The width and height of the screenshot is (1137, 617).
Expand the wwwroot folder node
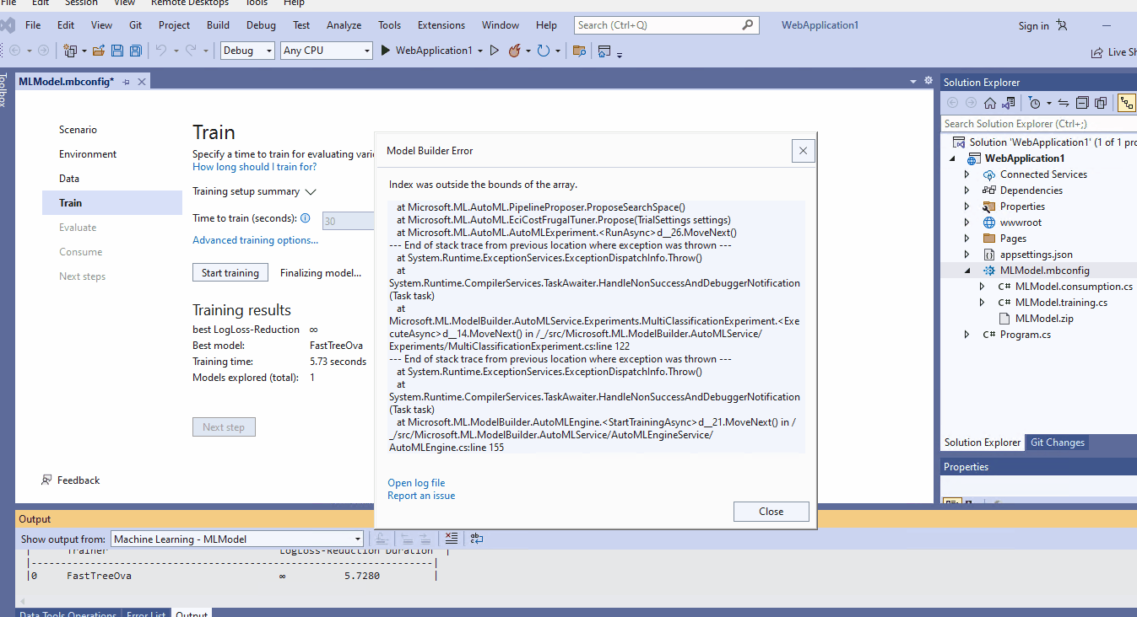pos(967,223)
